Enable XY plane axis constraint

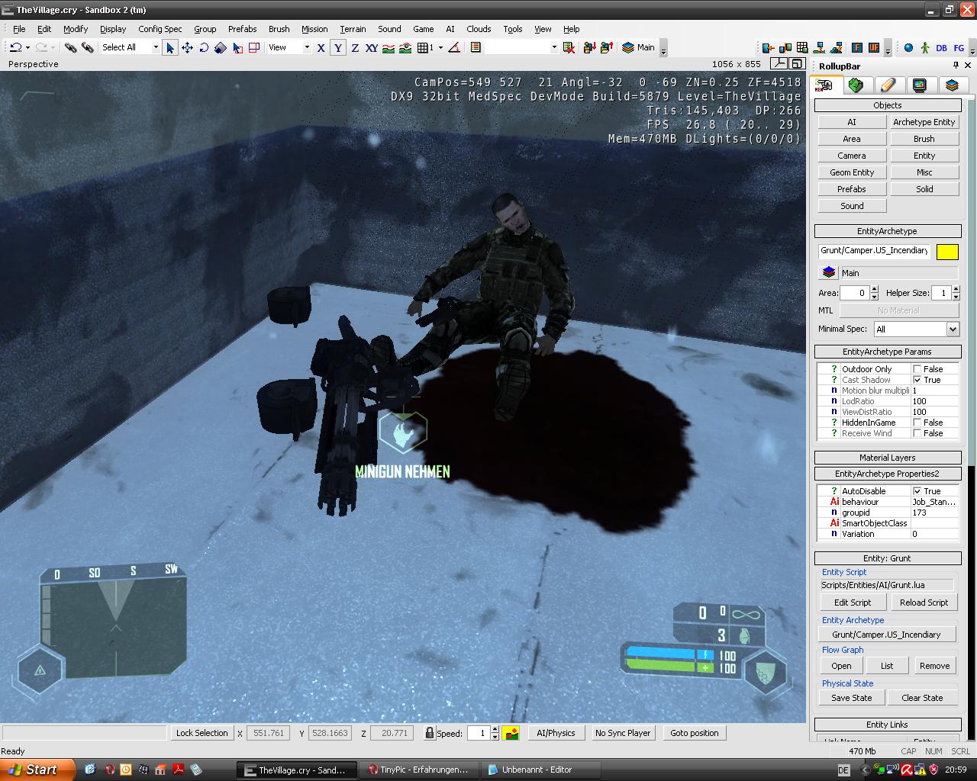point(372,47)
